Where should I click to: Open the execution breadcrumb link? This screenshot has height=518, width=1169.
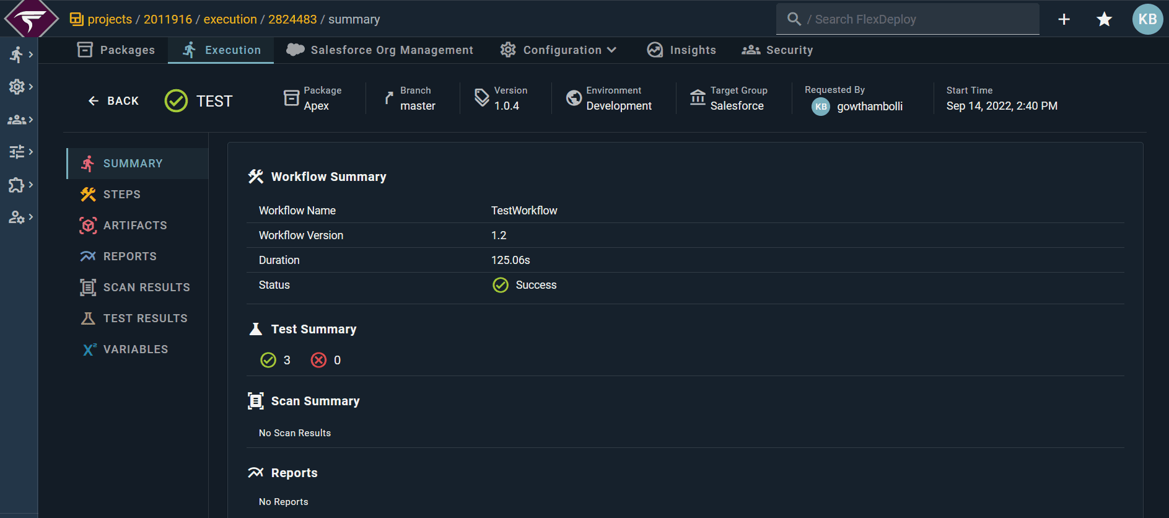coord(230,19)
